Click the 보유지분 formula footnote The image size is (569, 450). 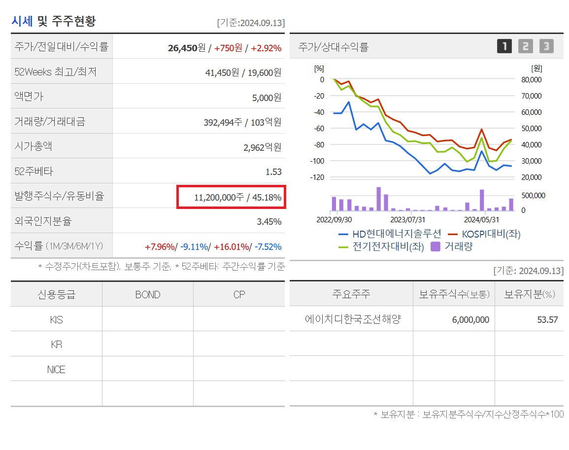(468, 415)
